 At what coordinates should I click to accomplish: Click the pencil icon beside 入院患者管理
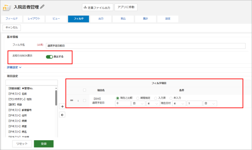tap(42, 6)
